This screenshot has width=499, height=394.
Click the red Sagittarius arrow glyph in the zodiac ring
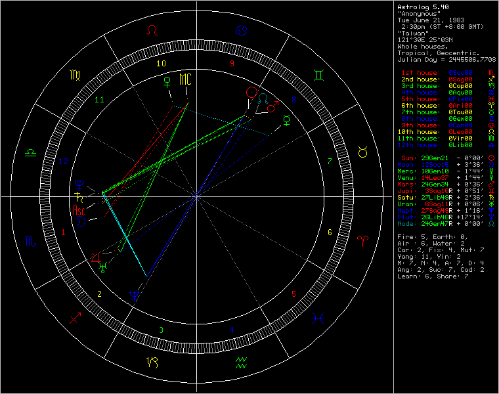[75, 318]
